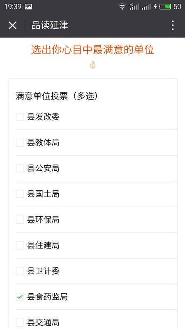Tap the OK hand emoji
The width and height of the screenshot is (185, 329).
[92, 65]
